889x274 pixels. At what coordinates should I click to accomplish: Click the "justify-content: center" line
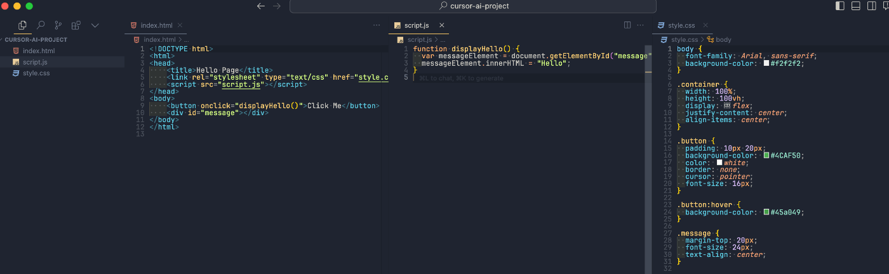coord(736,113)
